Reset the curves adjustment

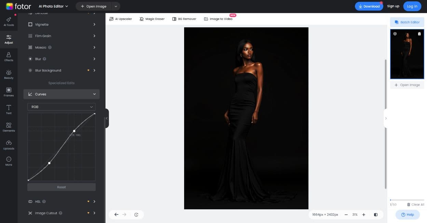point(61,187)
